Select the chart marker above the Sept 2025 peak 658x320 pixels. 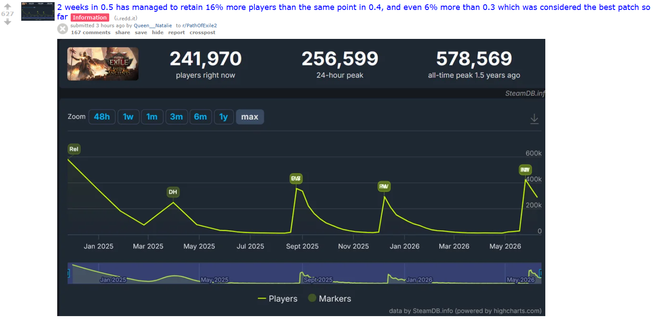pyautogui.click(x=296, y=179)
